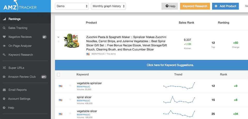
Task: Open Rankings in the sidebar
Action: pyautogui.click(x=14, y=19)
